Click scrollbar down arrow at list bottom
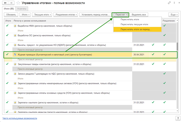This screenshot has height=122, width=183. pos(177,111)
